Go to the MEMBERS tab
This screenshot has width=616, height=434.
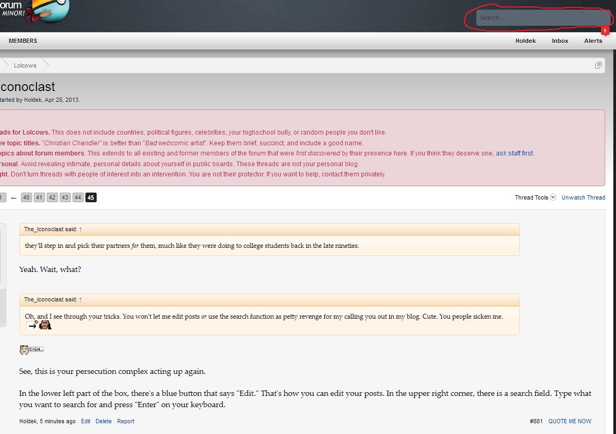click(x=23, y=41)
